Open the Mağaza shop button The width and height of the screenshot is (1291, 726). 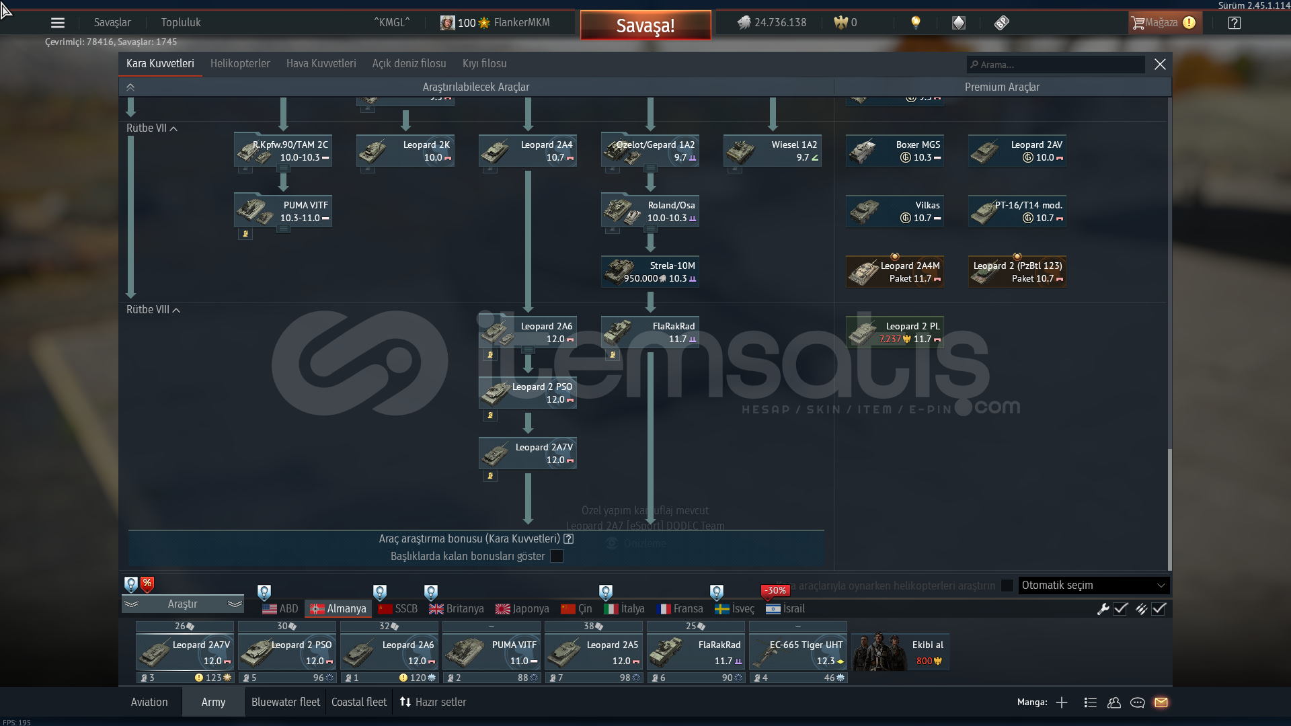click(1164, 23)
